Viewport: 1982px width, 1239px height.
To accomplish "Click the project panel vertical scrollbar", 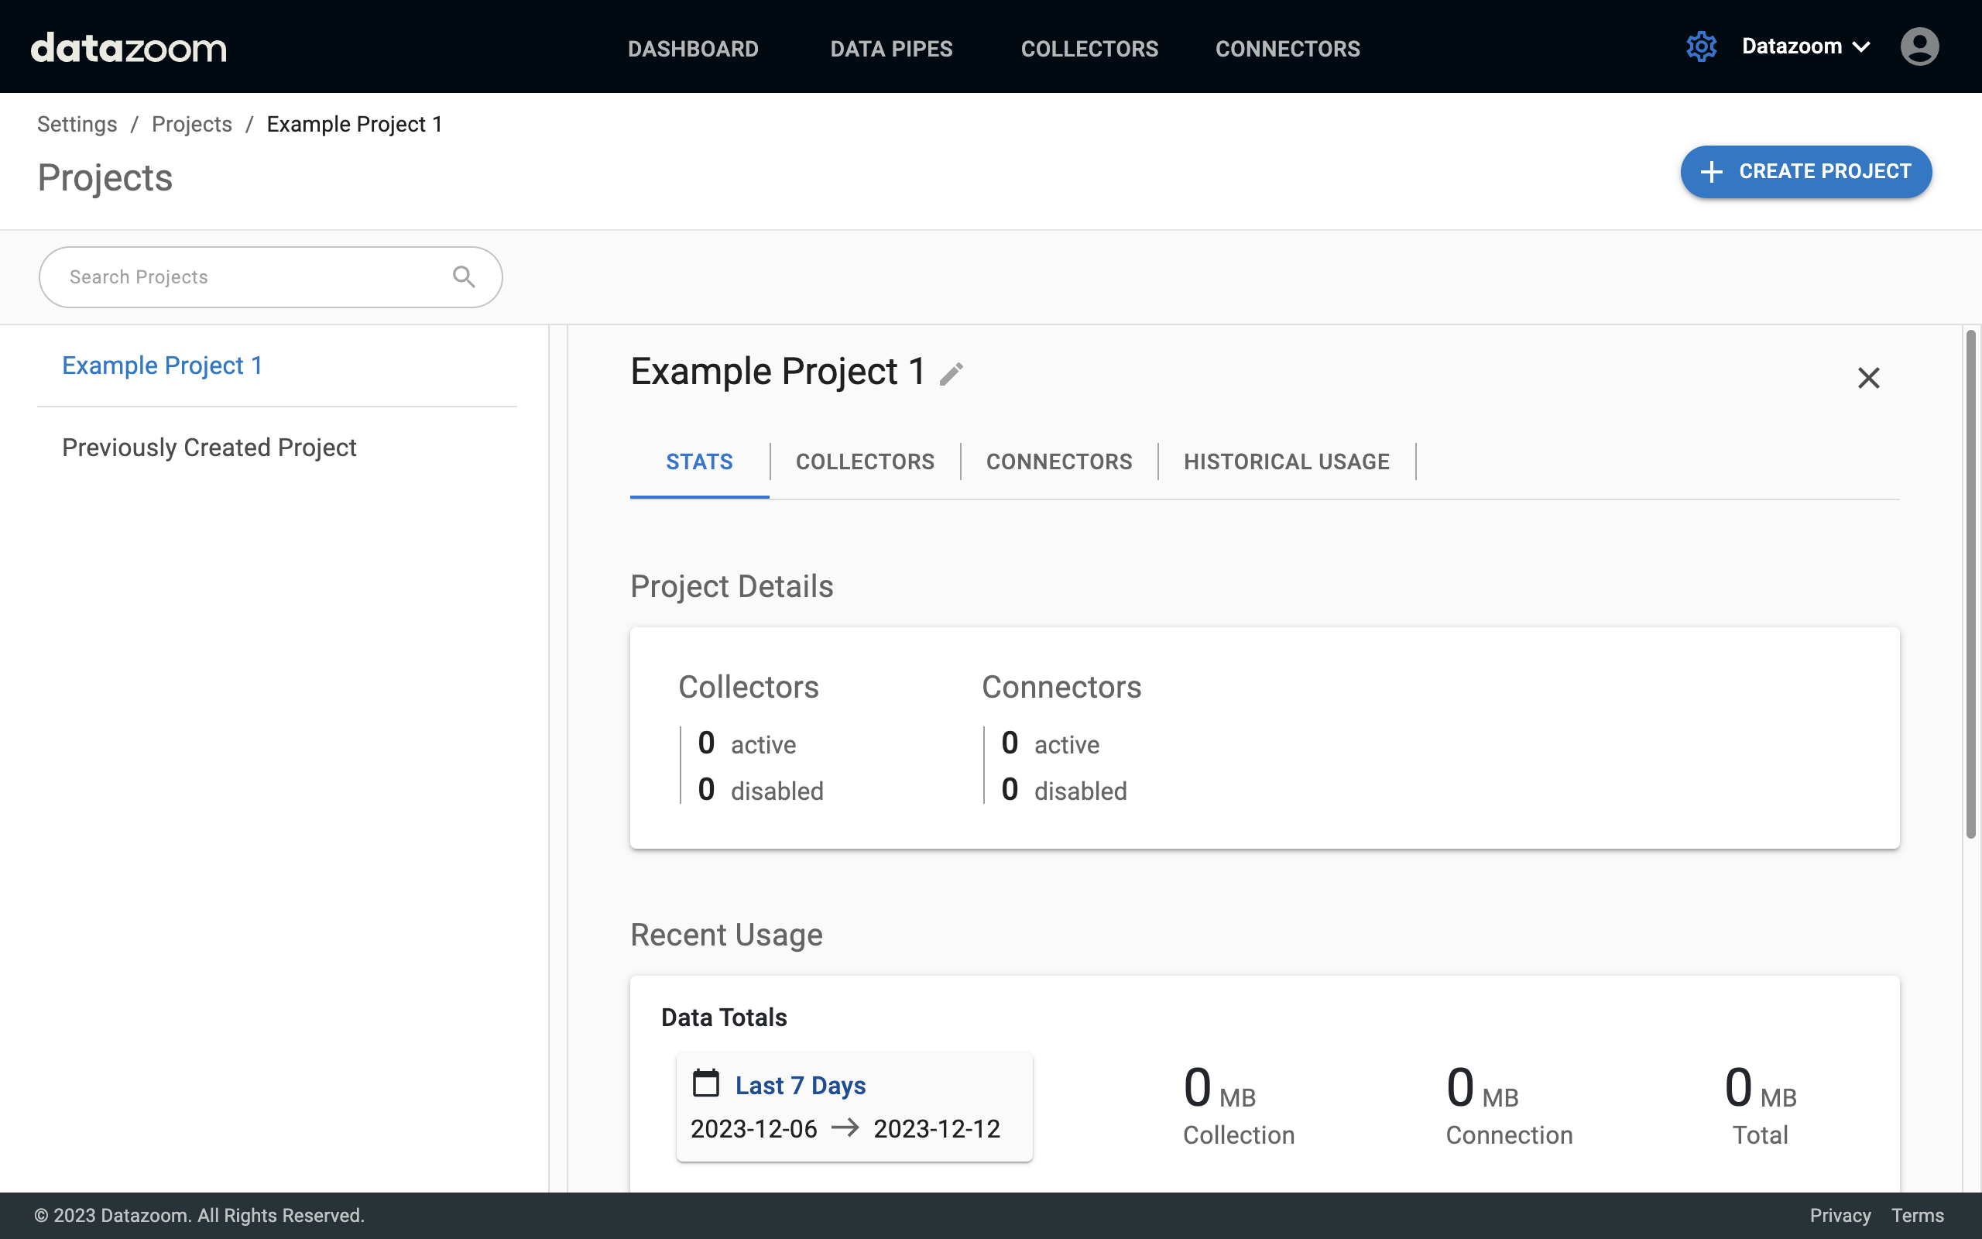I will pyautogui.click(x=1970, y=583).
